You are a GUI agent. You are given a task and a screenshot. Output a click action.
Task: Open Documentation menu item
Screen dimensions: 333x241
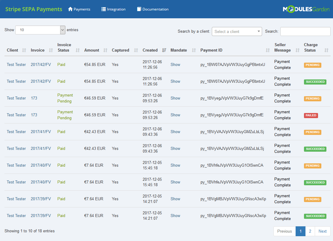(x=153, y=9)
